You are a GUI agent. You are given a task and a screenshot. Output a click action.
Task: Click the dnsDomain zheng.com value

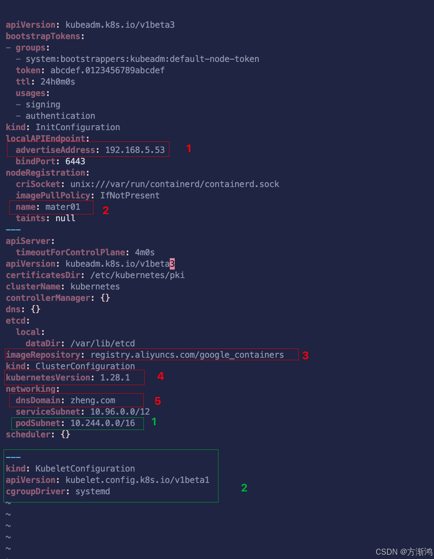point(93,400)
